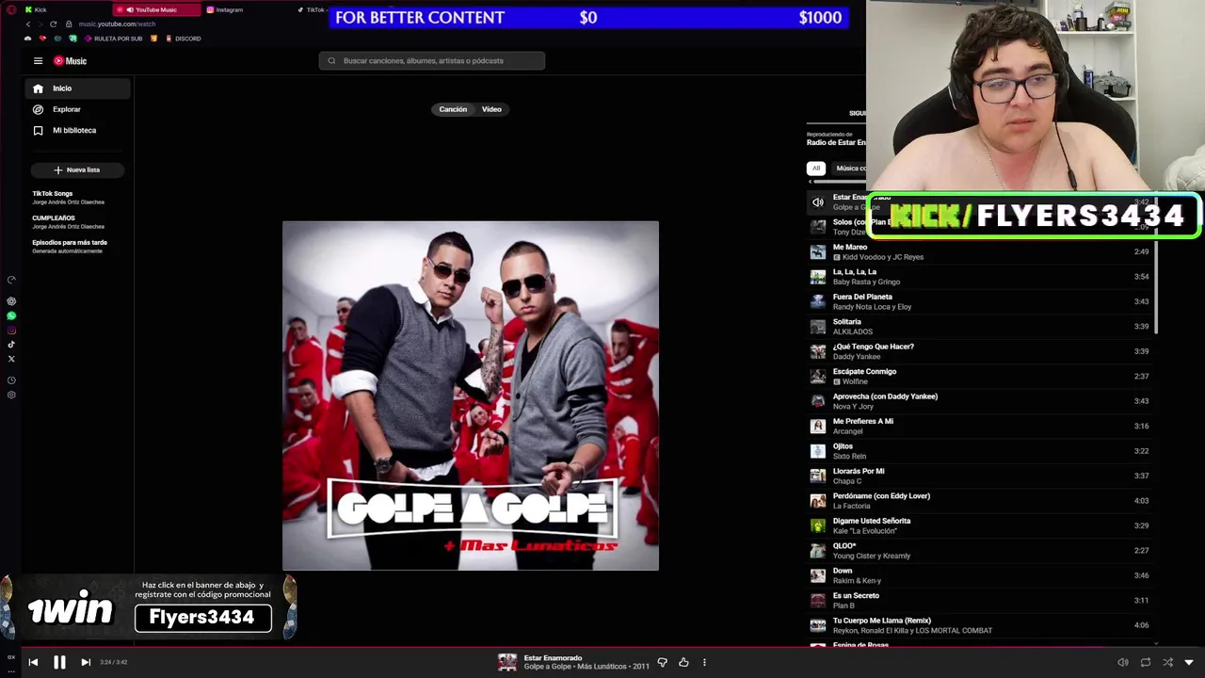Play Solitaria by ALKILADOS

coord(979,327)
